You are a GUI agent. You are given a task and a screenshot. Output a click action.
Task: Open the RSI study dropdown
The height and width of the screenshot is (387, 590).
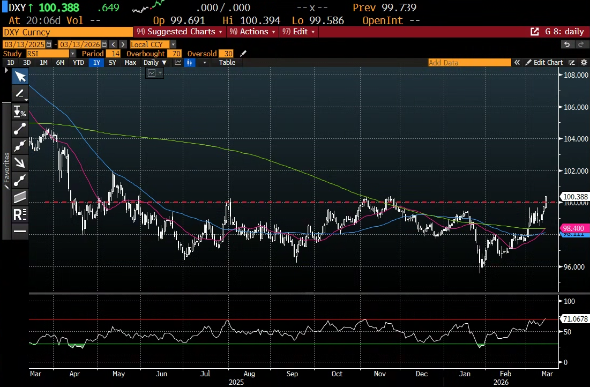coord(73,54)
